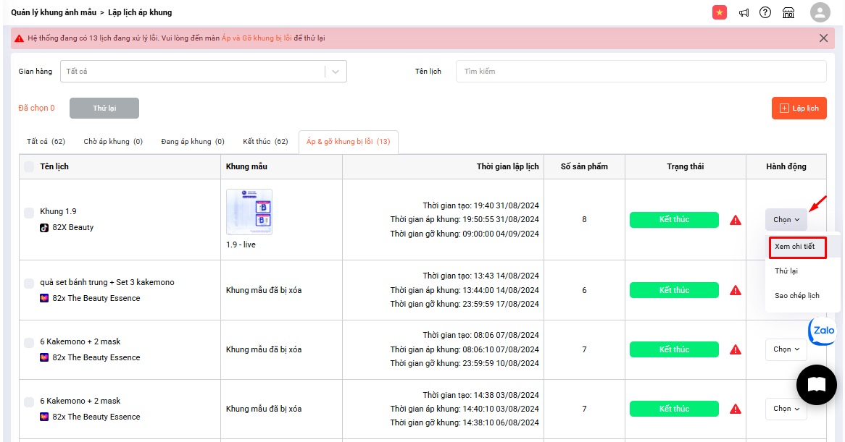Expand the Gian hàng dropdown
The height and width of the screenshot is (442, 845).
pyautogui.click(x=335, y=72)
